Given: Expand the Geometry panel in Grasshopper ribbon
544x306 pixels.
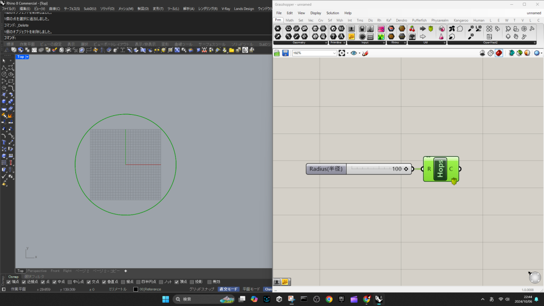Looking at the screenshot, I should [x=325, y=42].
